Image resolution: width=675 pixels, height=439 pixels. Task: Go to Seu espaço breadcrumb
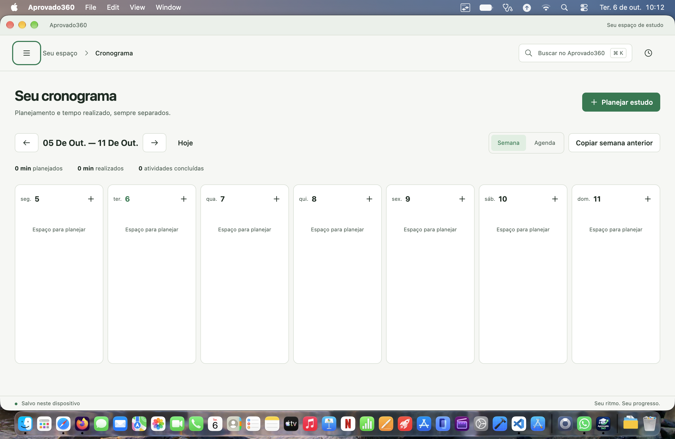[60, 53]
